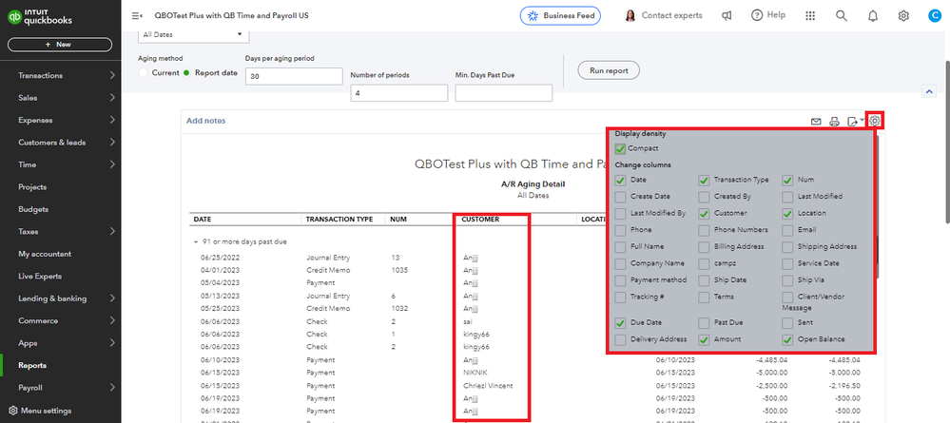Open the apps grid icon

coord(810,16)
